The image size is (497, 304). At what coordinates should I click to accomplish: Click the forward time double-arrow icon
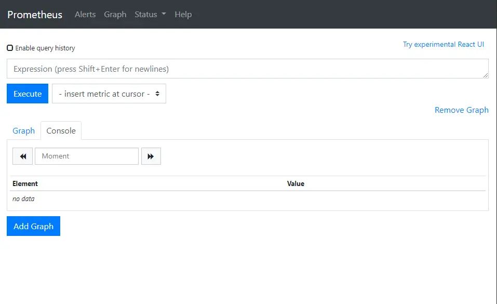[x=151, y=156]
